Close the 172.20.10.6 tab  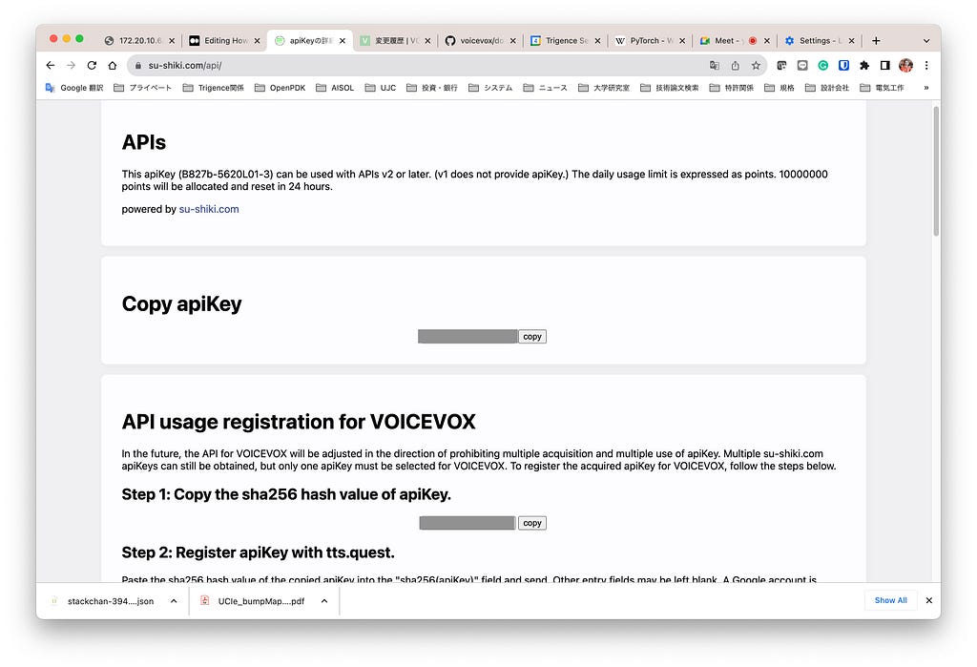(172, 40)
